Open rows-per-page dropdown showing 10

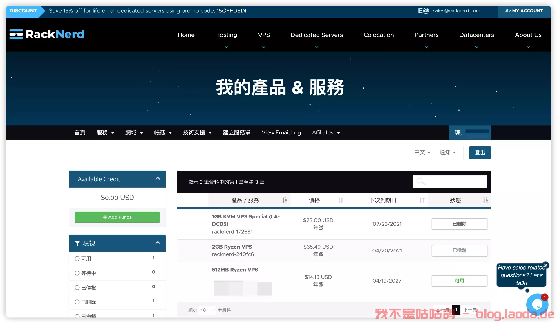(x=208, y=310)
